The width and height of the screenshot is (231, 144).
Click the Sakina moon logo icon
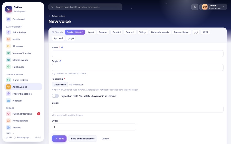[x=9, y=9]
